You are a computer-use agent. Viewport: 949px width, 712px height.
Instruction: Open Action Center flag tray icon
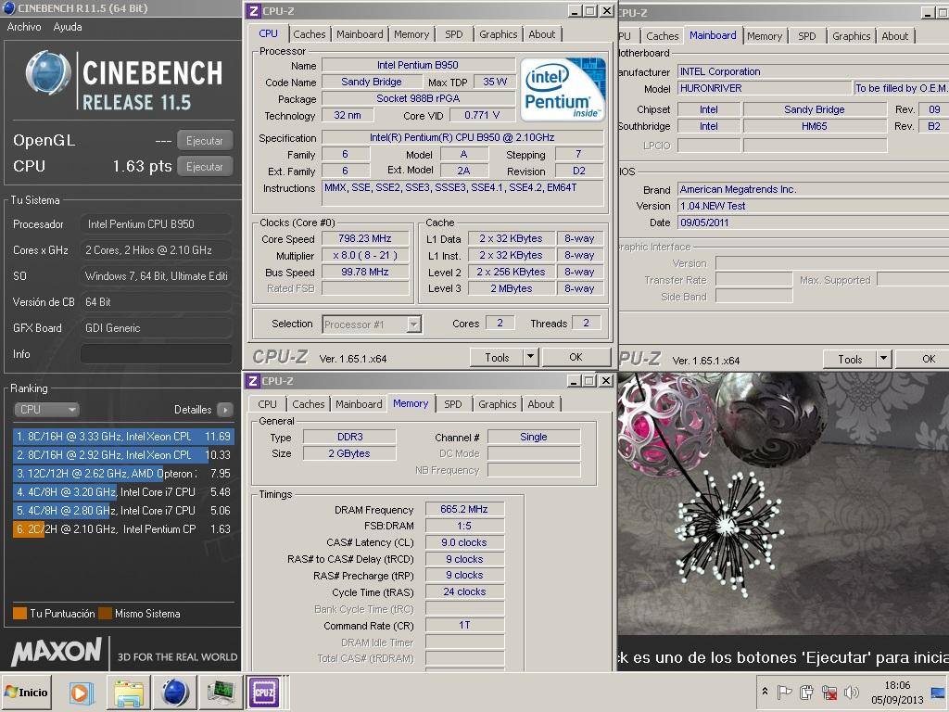[x=784, y=692]
